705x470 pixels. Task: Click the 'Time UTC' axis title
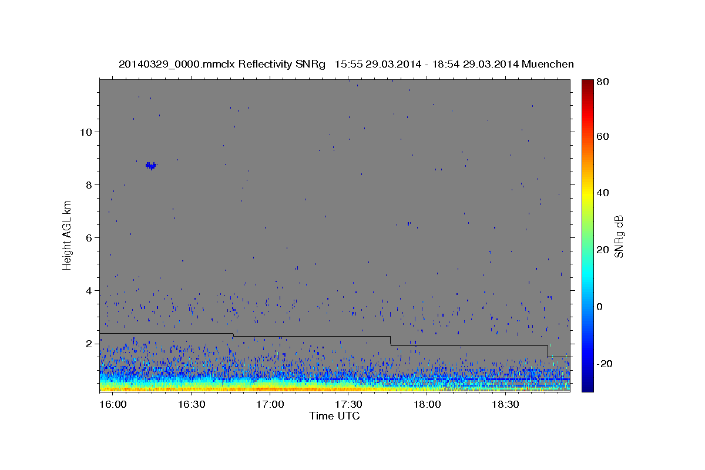click(x=334, y=416)
